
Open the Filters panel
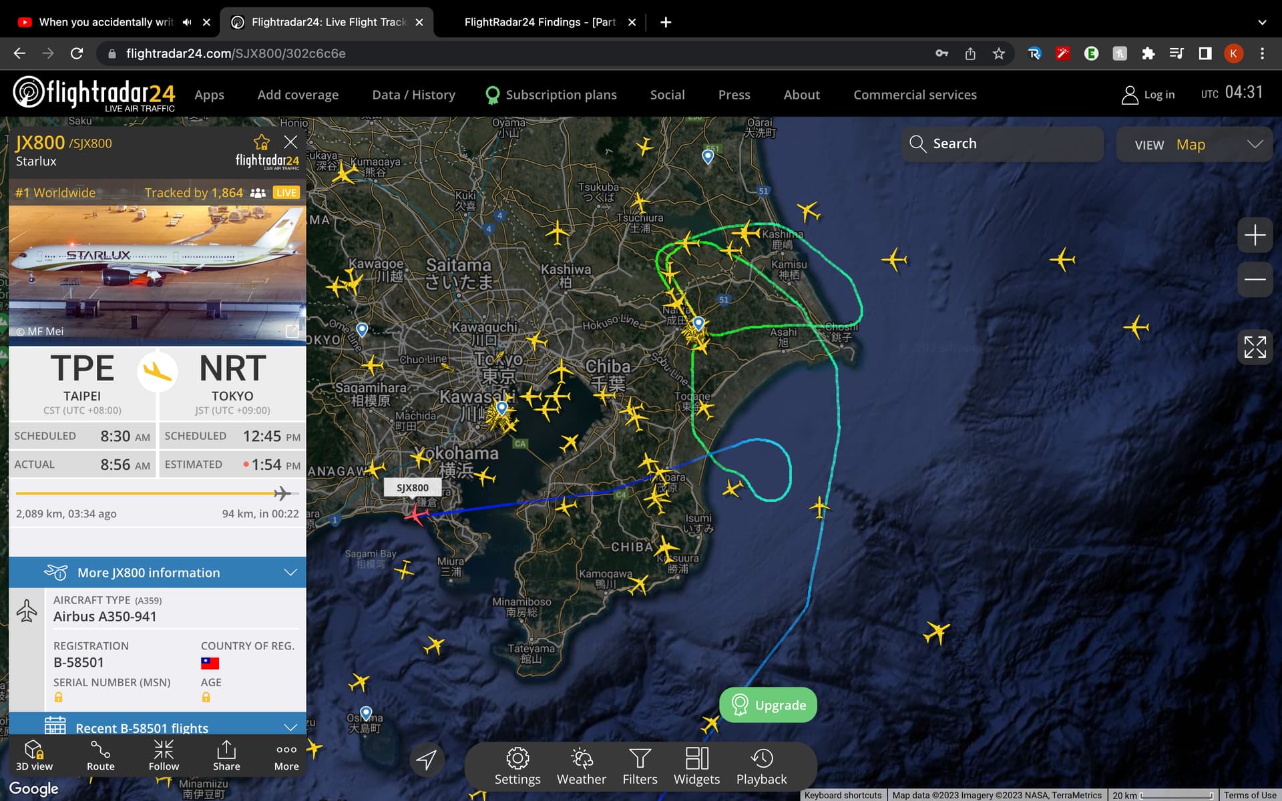[640, 766]
